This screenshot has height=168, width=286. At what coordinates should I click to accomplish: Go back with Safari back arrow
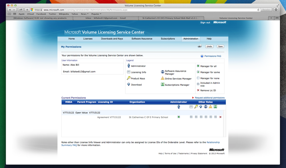[x=10, y=10]
